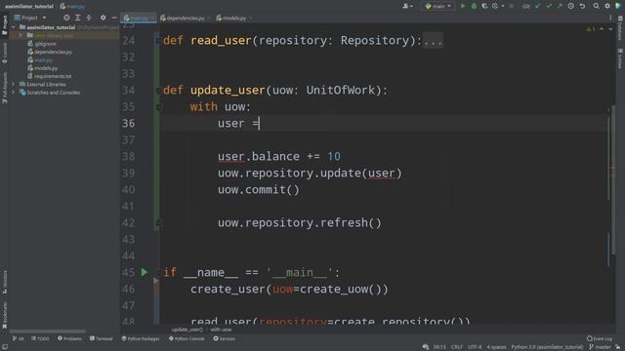Toggle the Bookmarks side tool window
625x351 pixels.
point(4,315)
